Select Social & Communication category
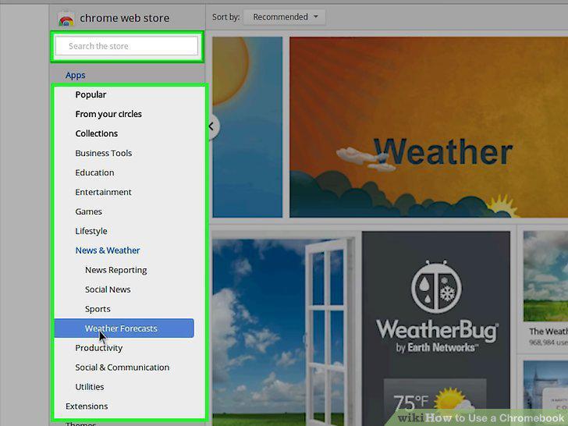568x426 pixels. pos(122,367)
